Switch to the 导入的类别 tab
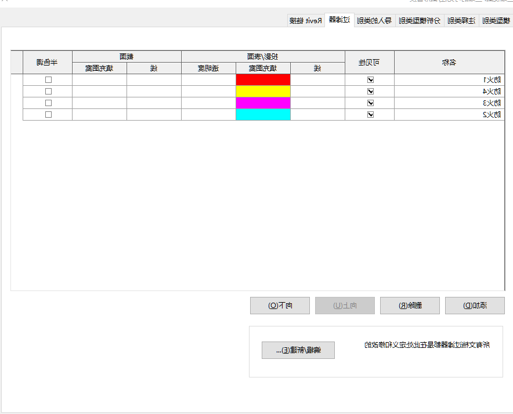513x414 pixels. pyautogui.click(x=375, y=21)
